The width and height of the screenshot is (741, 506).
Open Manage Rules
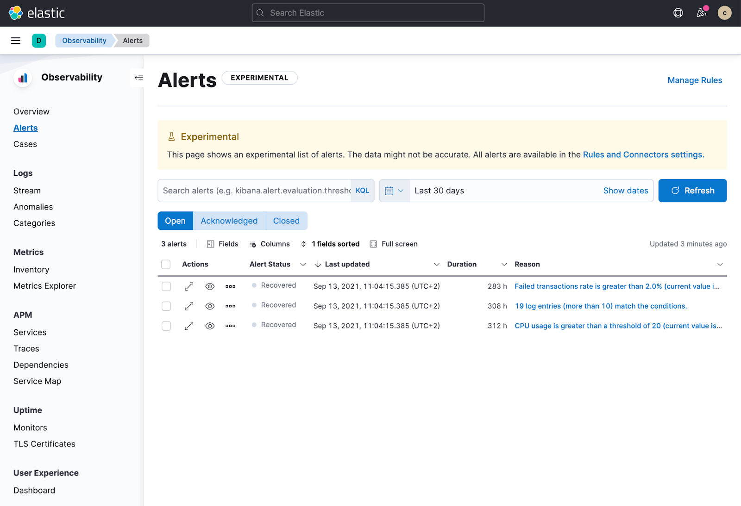click(x=695, y=80)
